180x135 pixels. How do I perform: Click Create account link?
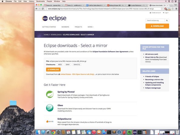click(x=155, y=13)
